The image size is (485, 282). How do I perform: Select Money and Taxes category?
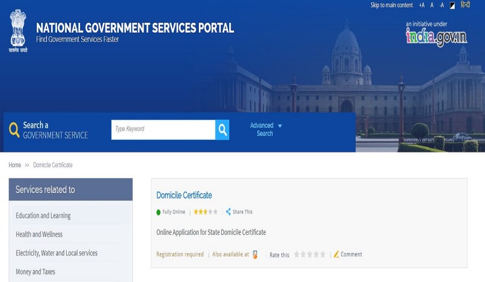click(x=35, y=272)
